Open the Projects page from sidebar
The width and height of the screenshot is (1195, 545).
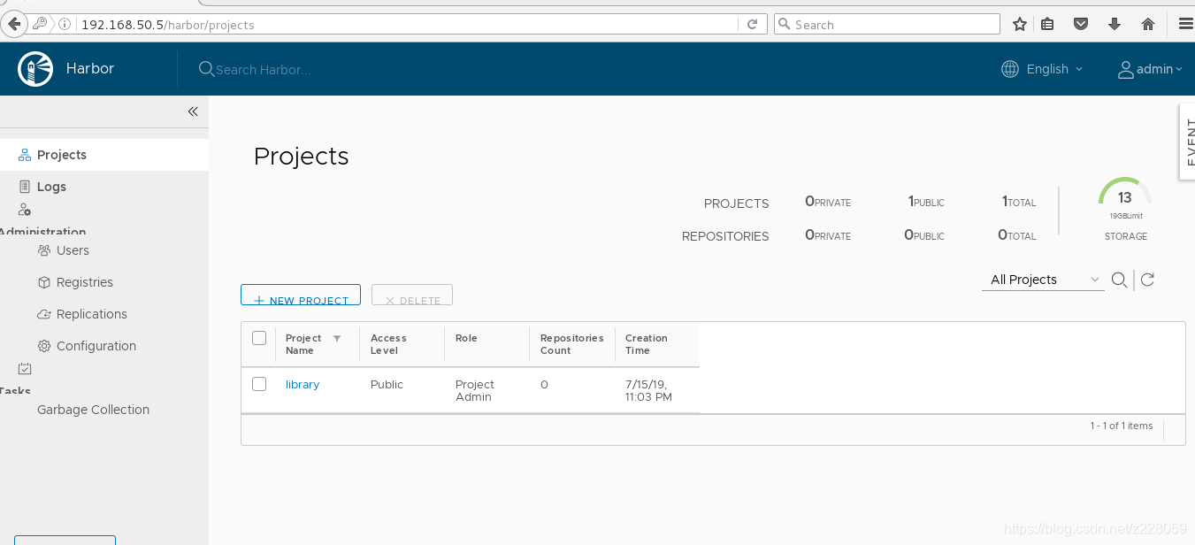tap(104, 155)
